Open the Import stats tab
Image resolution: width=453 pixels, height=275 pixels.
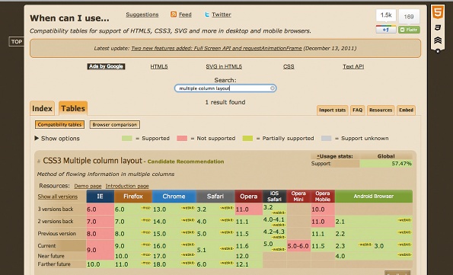[x=332, y=110]
